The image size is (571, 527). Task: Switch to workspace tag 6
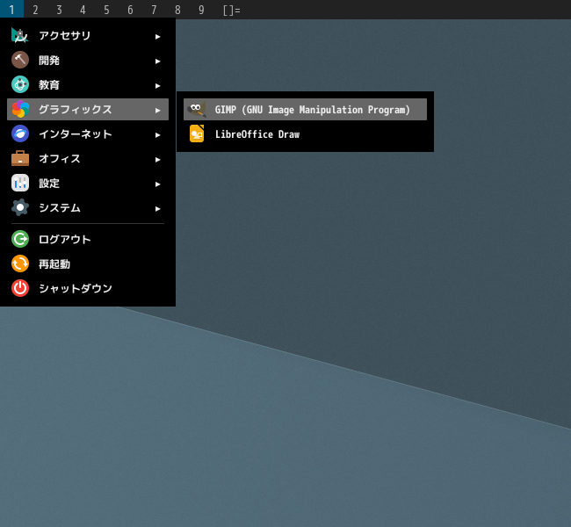pos(130,10)
